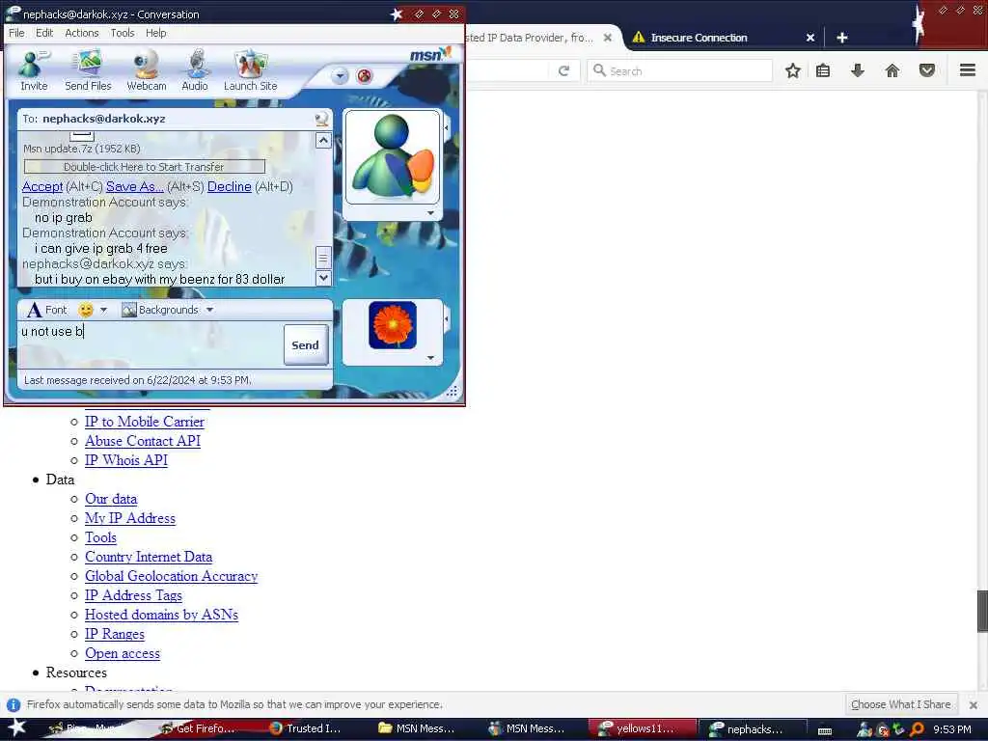Image resolution: width=988 pixels, height=741 pixels.
Task: Open the Actions menu
Action: point(82,33)
